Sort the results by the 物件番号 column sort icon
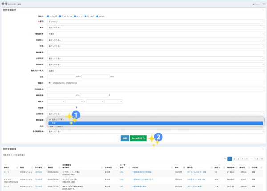 coord(44,167)
